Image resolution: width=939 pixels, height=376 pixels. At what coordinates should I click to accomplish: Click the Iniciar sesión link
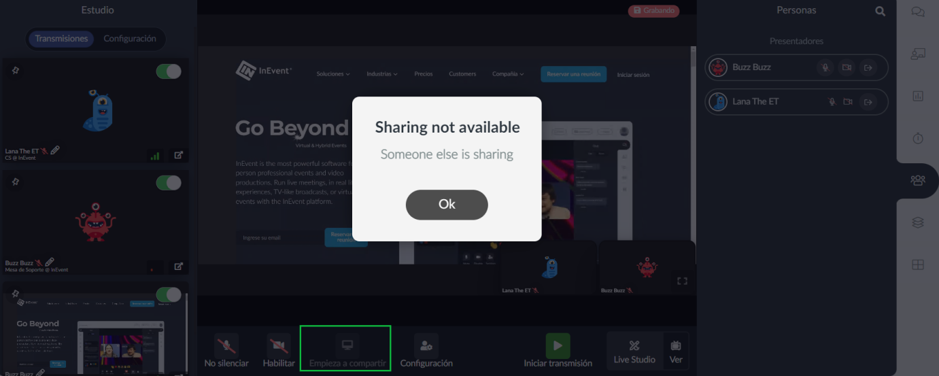tap(633, 74)
